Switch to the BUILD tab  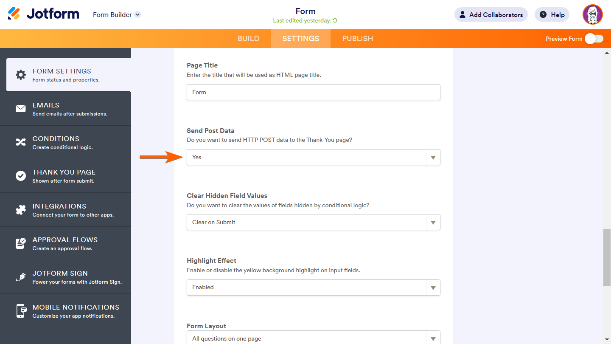(248, 39)
